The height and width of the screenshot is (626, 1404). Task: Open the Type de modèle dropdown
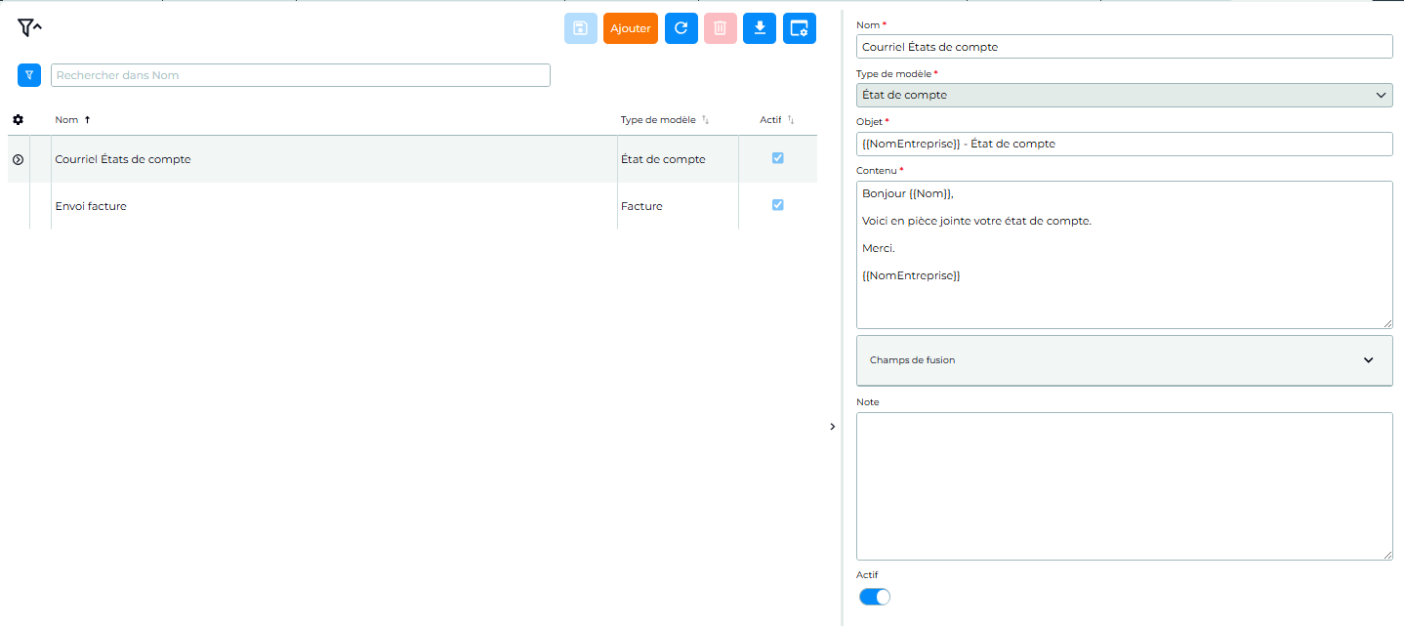pyautogui.click(x=1125, y=95)
